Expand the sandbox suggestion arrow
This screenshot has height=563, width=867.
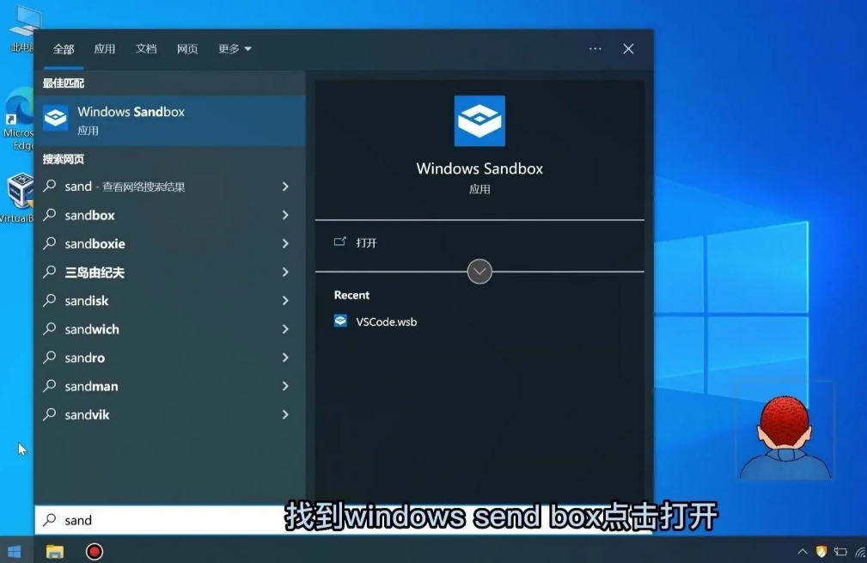pos(285,215)
